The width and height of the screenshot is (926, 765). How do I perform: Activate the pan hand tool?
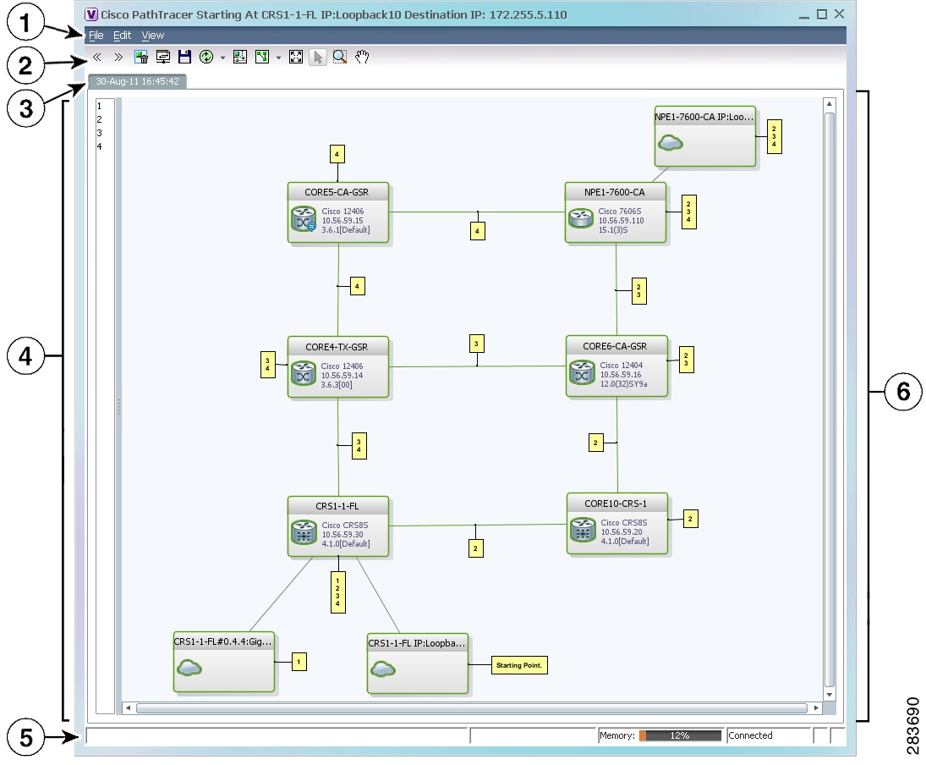pyautogui.click(x=362, y=57)
